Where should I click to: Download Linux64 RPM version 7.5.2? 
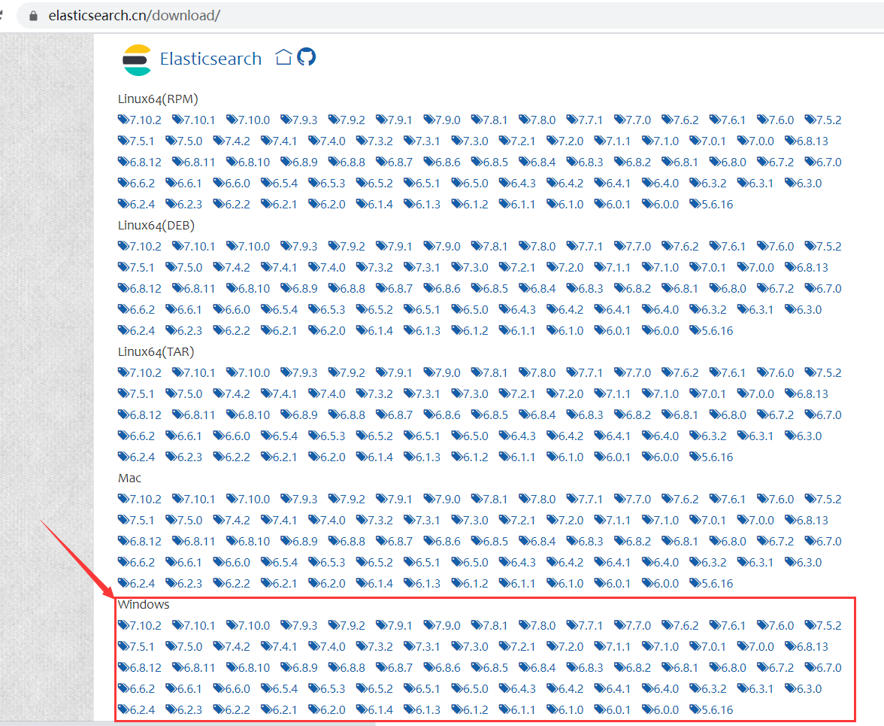click(822, 120)
